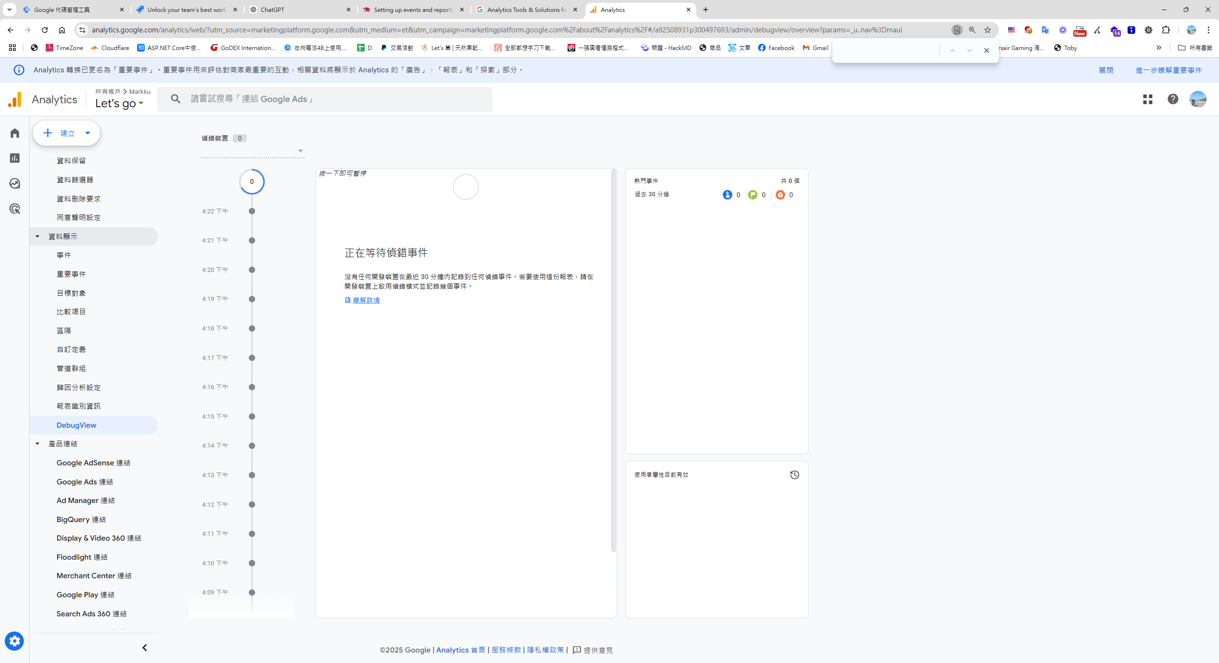Filter by the green flag conversion icon
1219x663 pixels.
click(x=753, y=194)
